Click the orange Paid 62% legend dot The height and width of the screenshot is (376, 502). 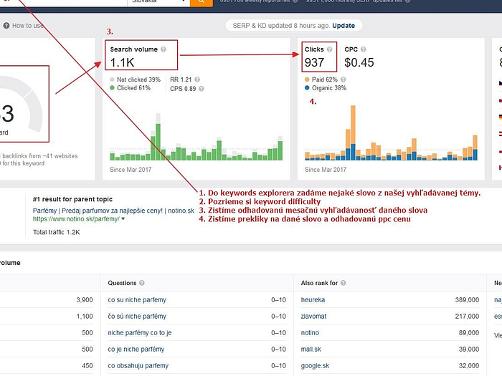tap(307, 79)
